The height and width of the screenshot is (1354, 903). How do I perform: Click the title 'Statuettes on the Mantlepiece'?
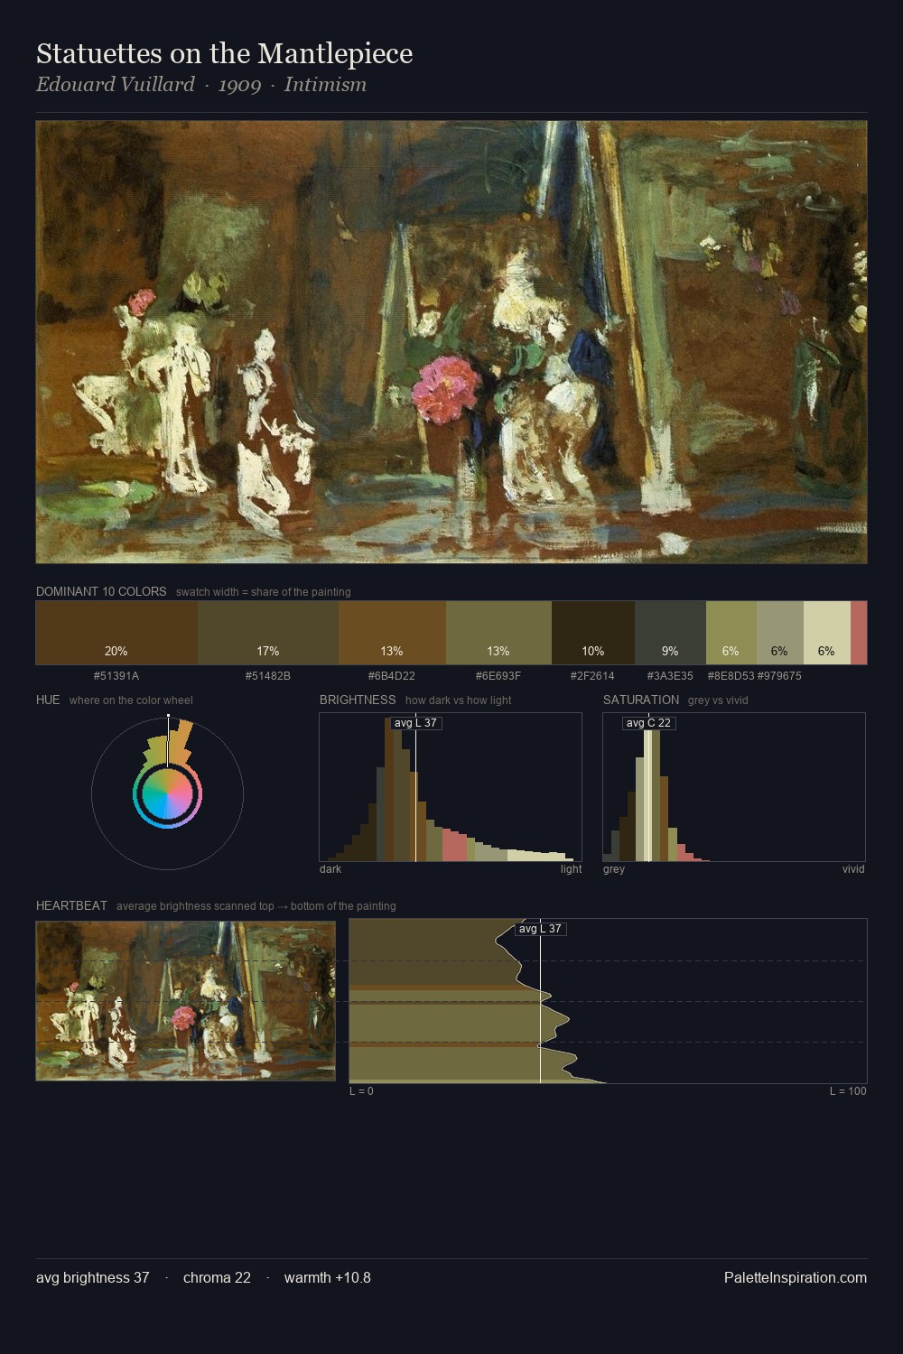(x=224, y=54)
